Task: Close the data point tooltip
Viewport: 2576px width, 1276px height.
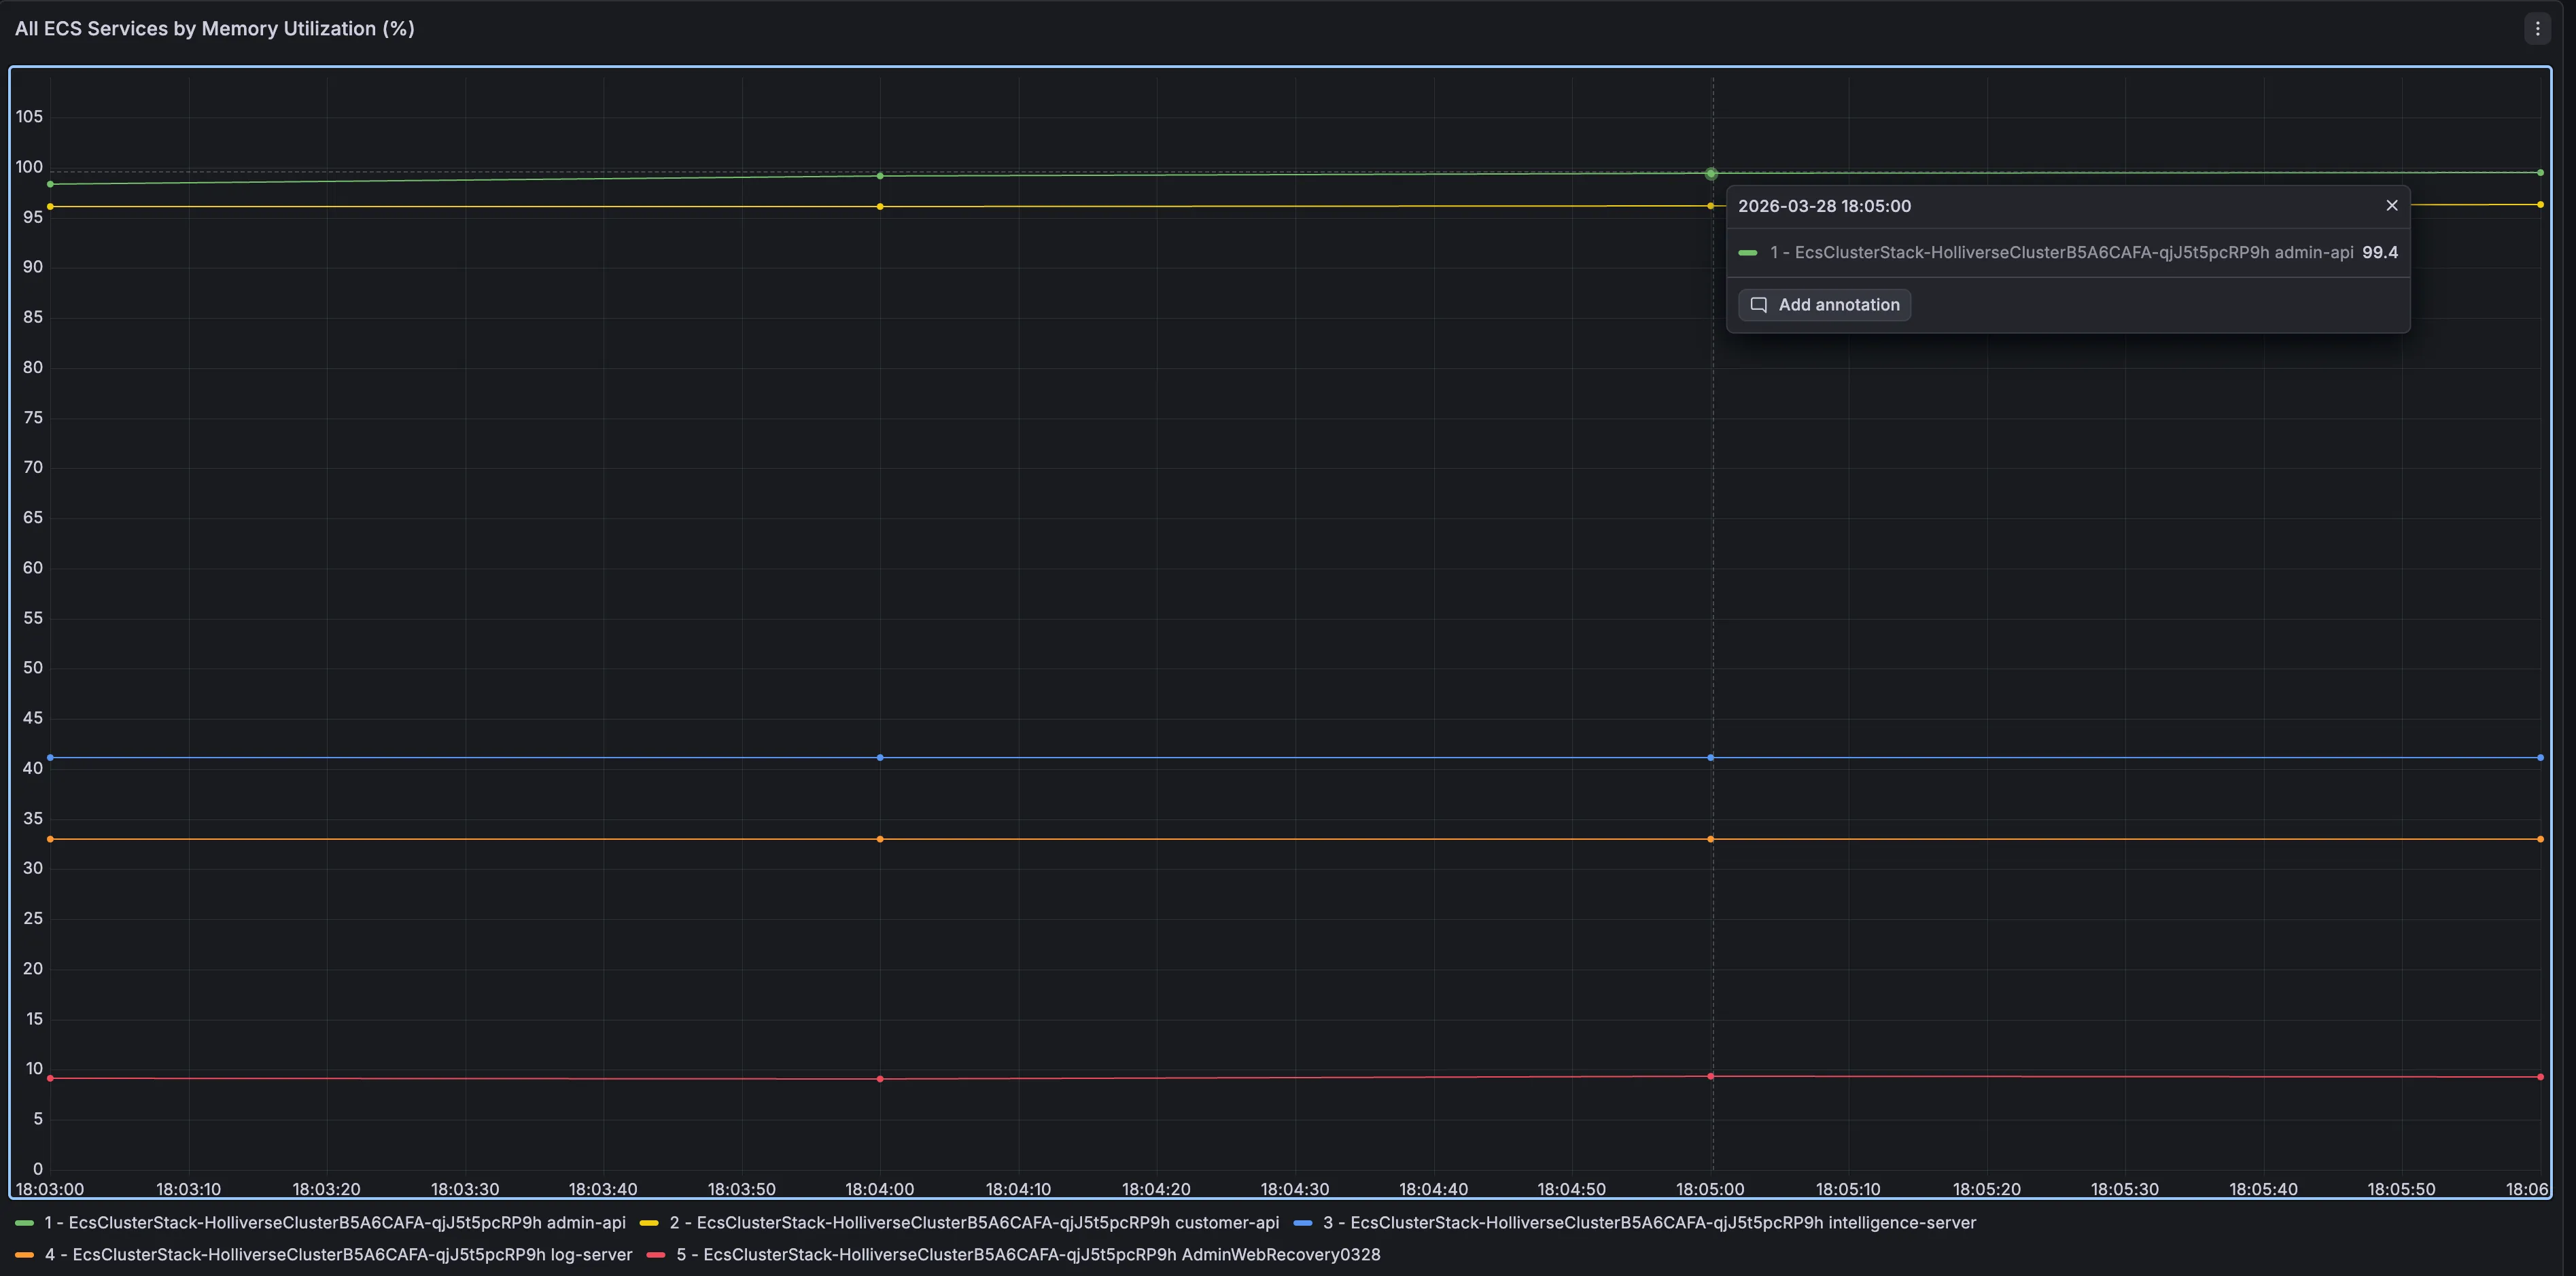Action: (x=2392, y=206)
